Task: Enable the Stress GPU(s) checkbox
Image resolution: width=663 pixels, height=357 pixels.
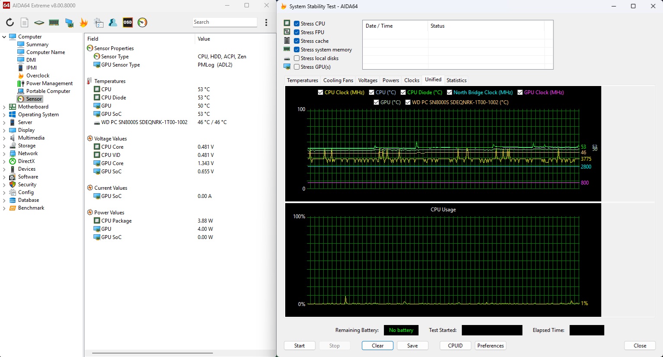Action: coord(297,67)
